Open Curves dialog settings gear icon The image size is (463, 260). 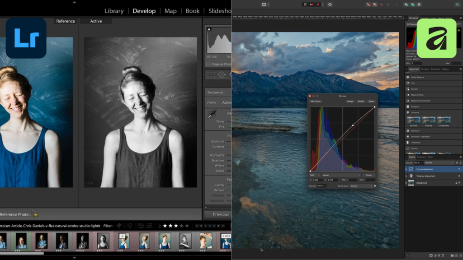(x=375, y=186)
